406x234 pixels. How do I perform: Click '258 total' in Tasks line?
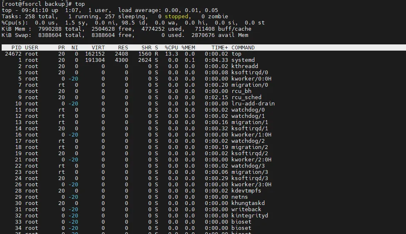40,17
